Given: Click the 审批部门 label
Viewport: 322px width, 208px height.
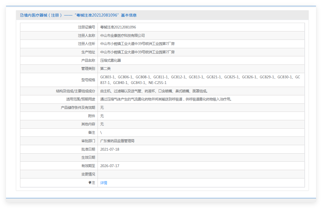Looking at the screenshot, I should pyautogui.click(x=88, y=141).
